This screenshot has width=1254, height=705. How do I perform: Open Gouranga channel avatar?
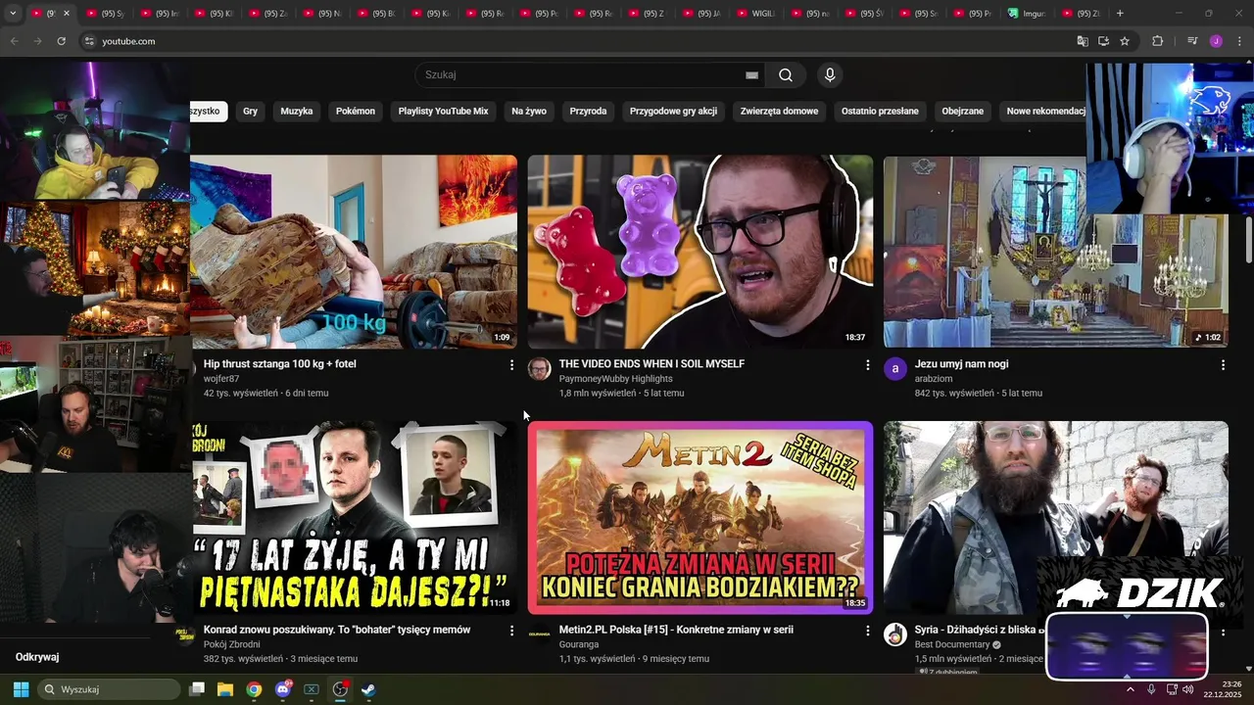click(539, 634)
